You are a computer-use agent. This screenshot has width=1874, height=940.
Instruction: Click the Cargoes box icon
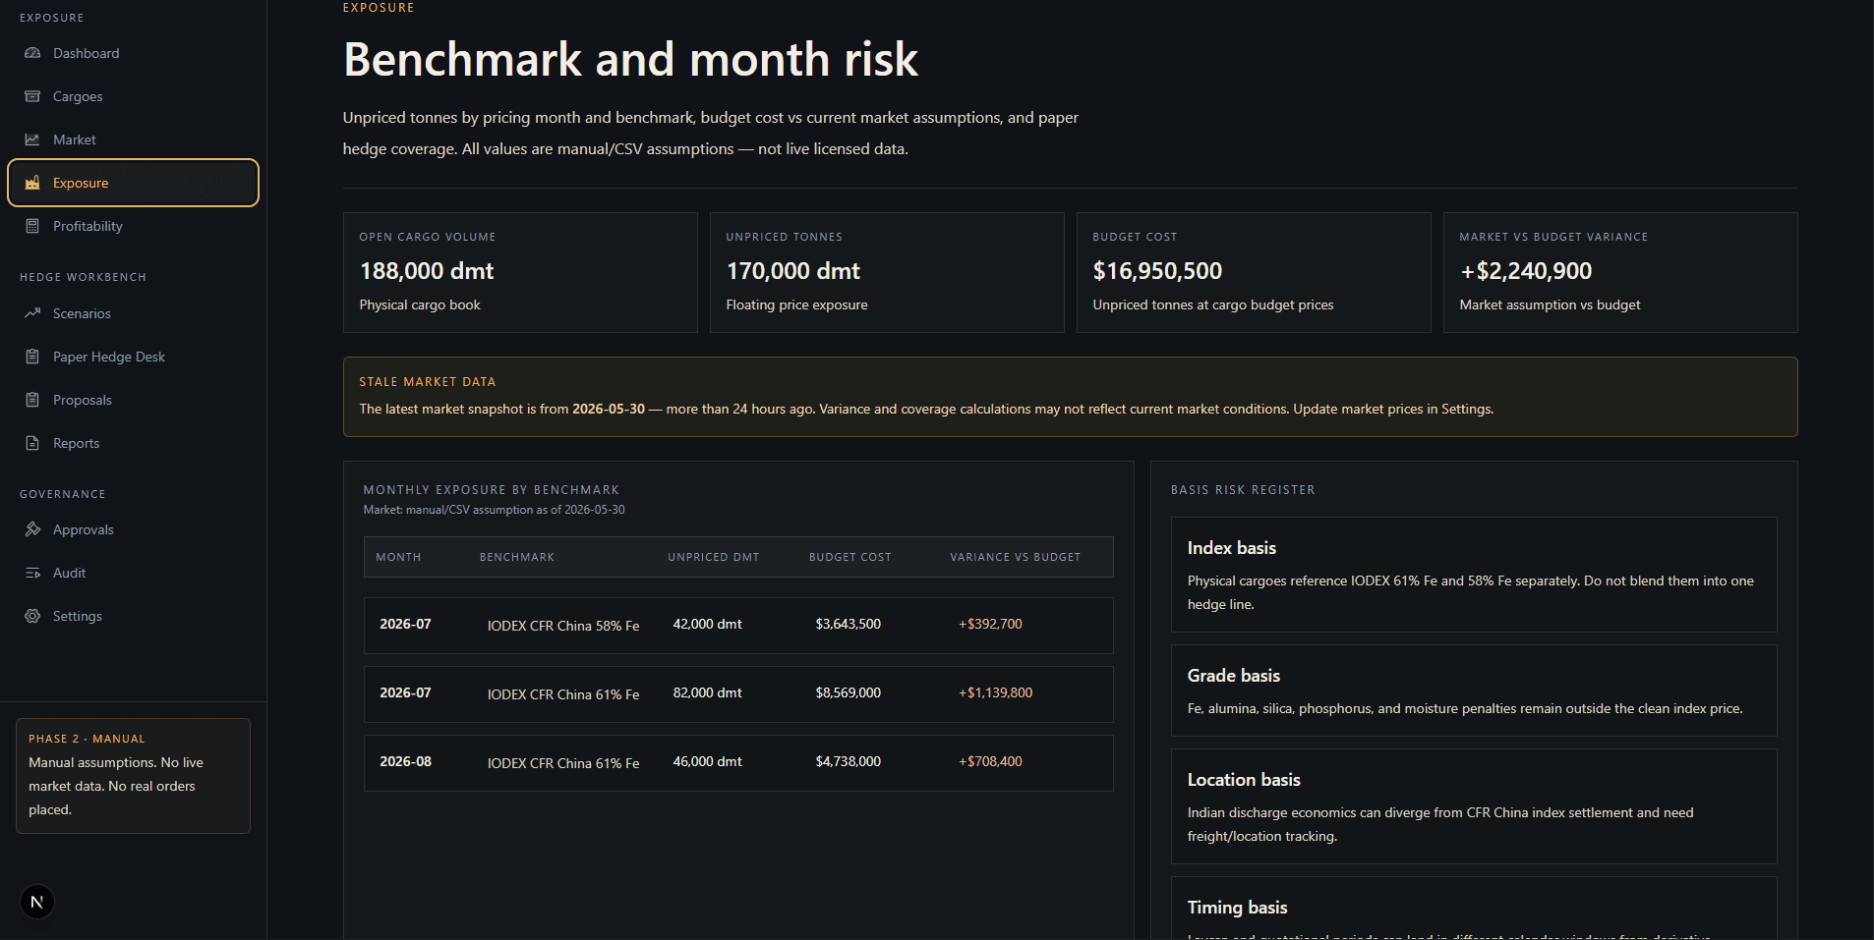click(x=32, y=96)
